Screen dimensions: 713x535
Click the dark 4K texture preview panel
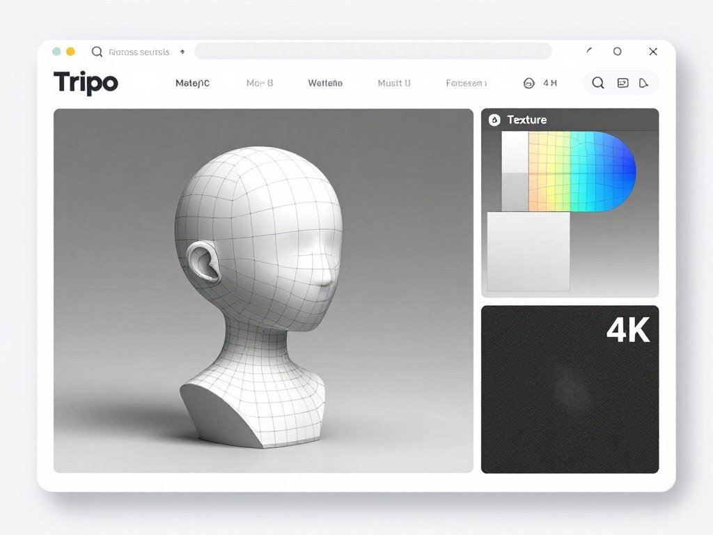[x=570, y=389]
